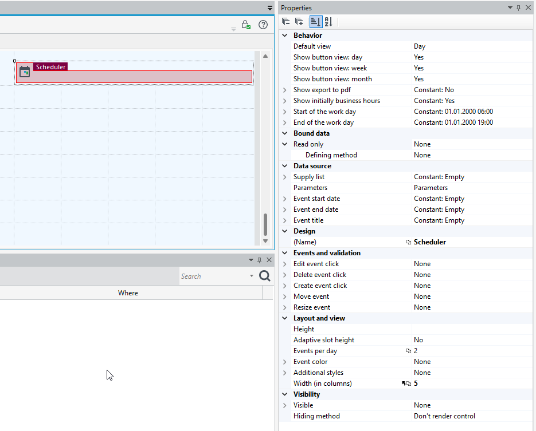Open the search options dropdown arrow
536x431 pixels.
pos(252,276)
